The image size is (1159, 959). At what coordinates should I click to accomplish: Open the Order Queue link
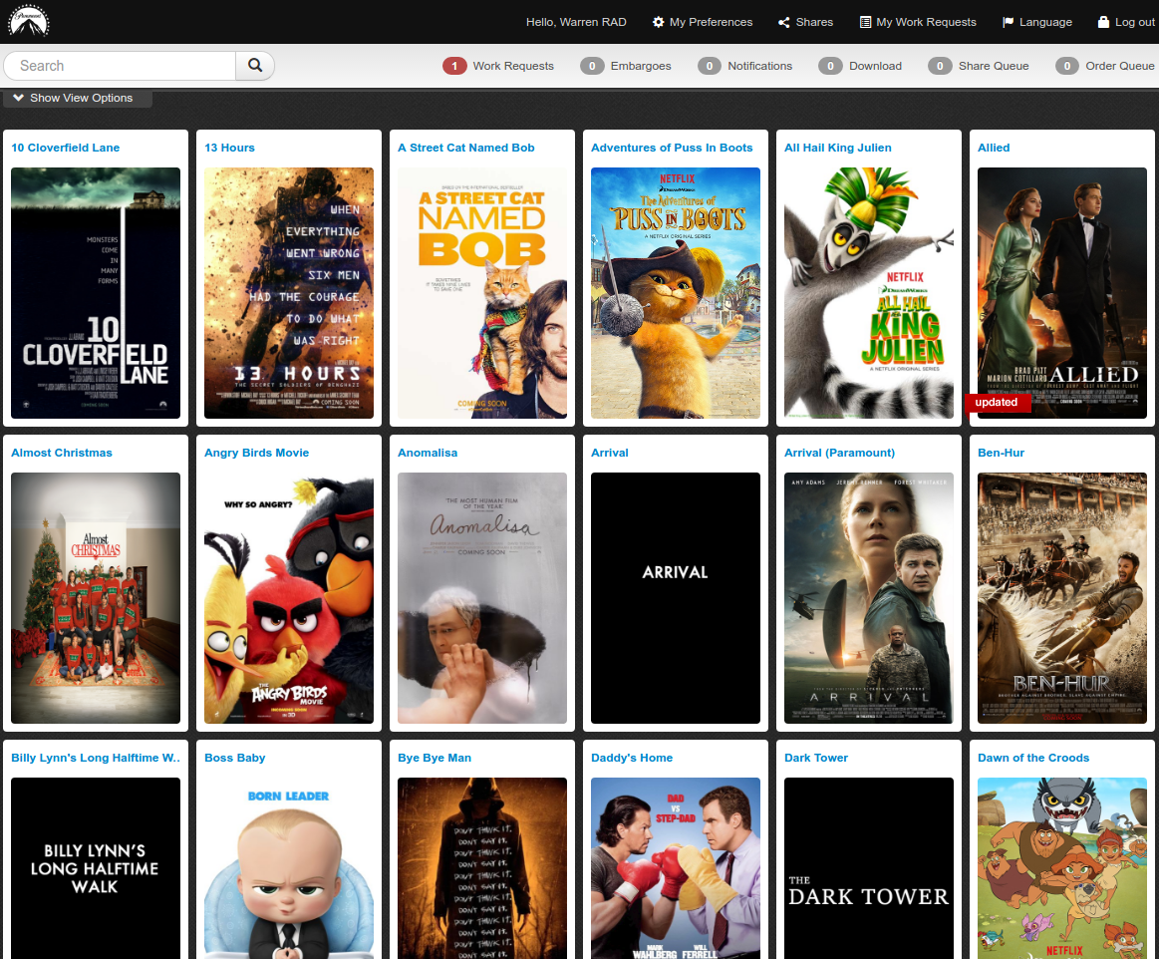click(x=1120, y=66)
